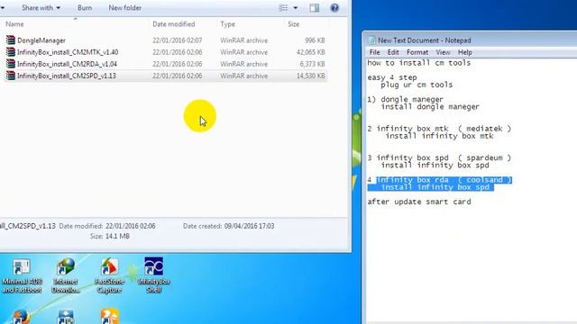Click 'Size: 14.1 MB' in details pane
Screen dimensions: 577x324
[x=110, y=236]
